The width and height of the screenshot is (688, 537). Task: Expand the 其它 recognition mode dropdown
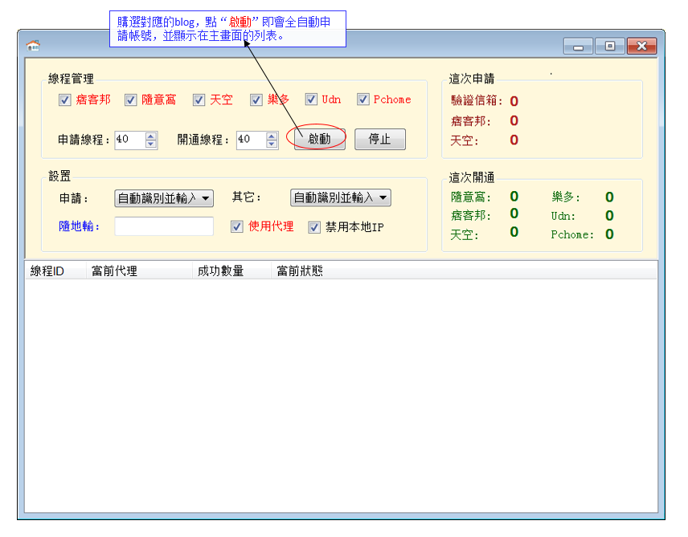340,198
